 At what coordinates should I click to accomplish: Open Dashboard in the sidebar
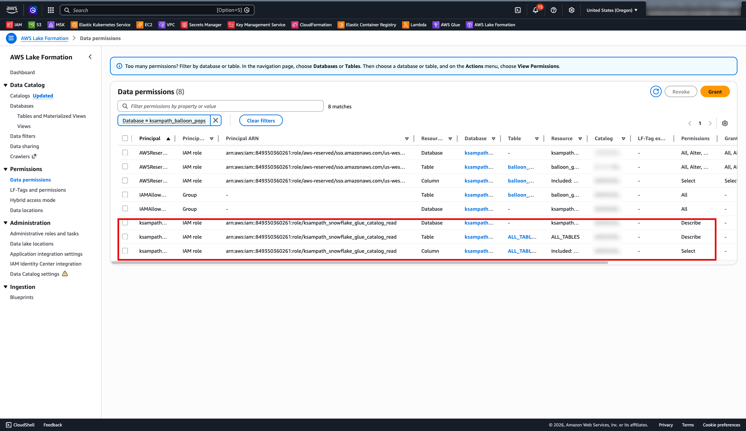click(x=22, y=73)
